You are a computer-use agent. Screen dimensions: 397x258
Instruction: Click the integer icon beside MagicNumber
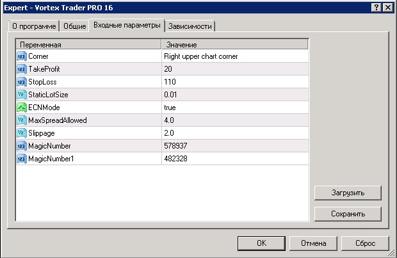coord(22,146)
